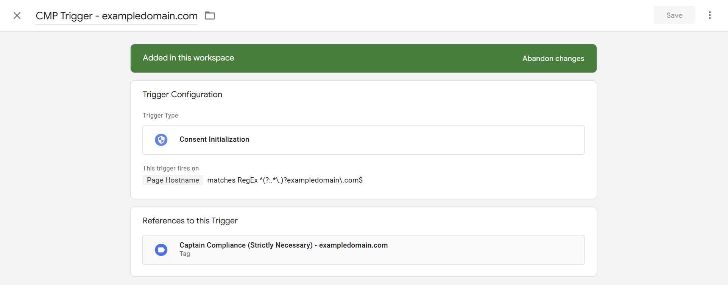This screenshot has height=285, width=728.
Task: Click the blue tag icon in References
Action: 161,250
